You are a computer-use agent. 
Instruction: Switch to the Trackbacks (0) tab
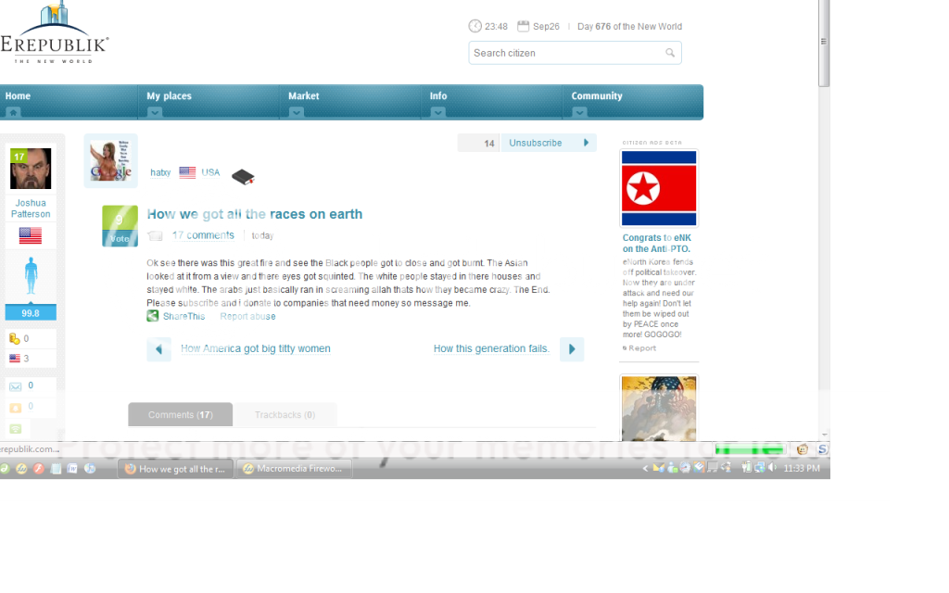(x=285, y=415)
